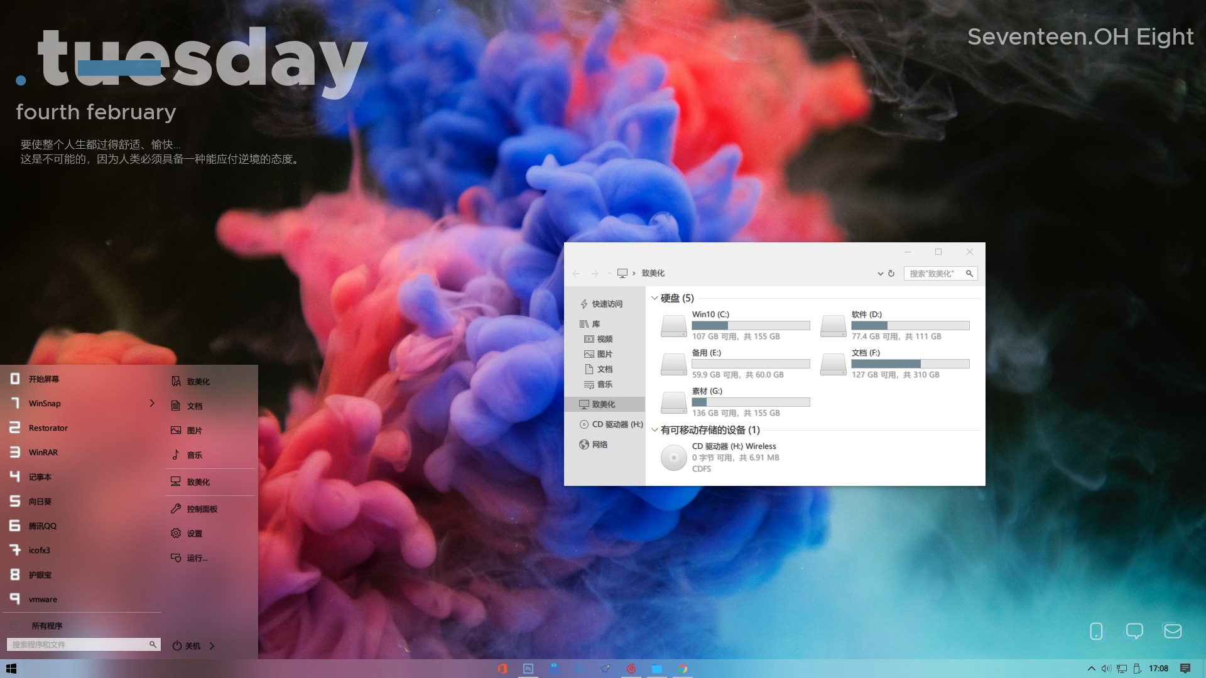
Task: Select 快速访问 in the navigation pane
Action: click(x=604, y=304)
